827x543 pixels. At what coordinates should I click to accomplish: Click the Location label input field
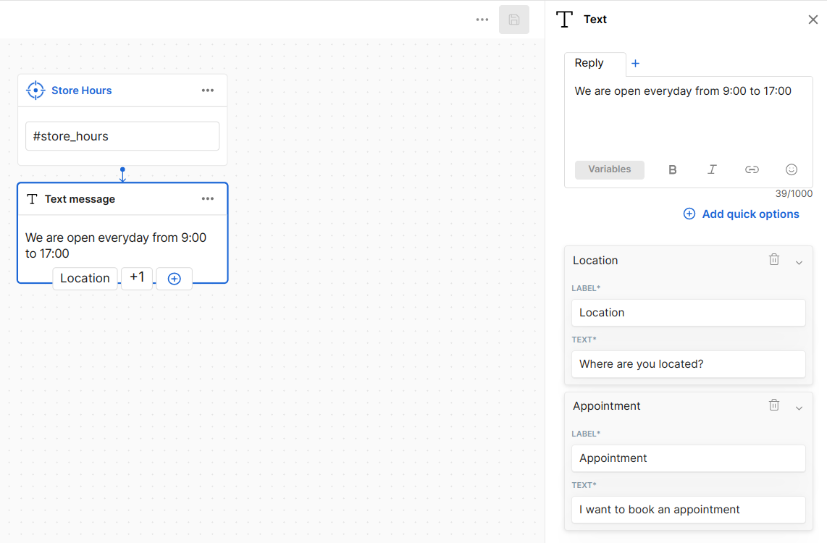tap(688, 313)
